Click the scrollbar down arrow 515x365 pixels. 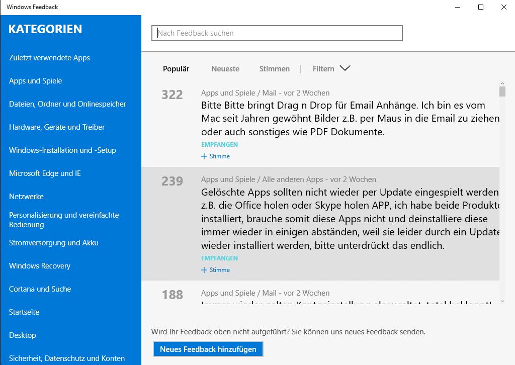(x=502, y=301)
